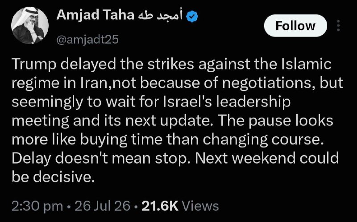Click the Arabic name أمجد طه
This screenshot has width=357, height=222.
tap(161, 16)
